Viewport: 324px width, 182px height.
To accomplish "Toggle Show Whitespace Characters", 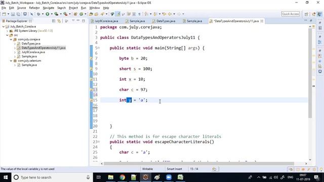I will coord(140,14).
